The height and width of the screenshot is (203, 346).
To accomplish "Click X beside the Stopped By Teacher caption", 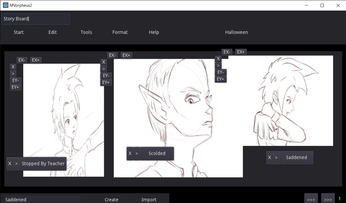I will 10,163.
